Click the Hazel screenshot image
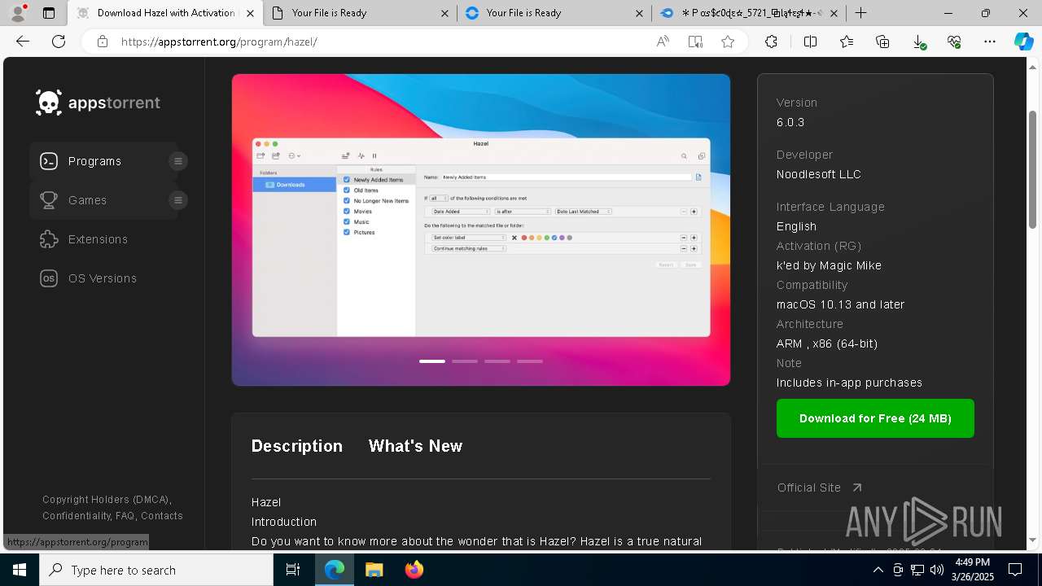Image resolution: width=1042 pixels, height=586 pixels. (481, 230)
